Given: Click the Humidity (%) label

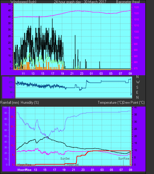Looking at the screenshot, I should 30,103.
